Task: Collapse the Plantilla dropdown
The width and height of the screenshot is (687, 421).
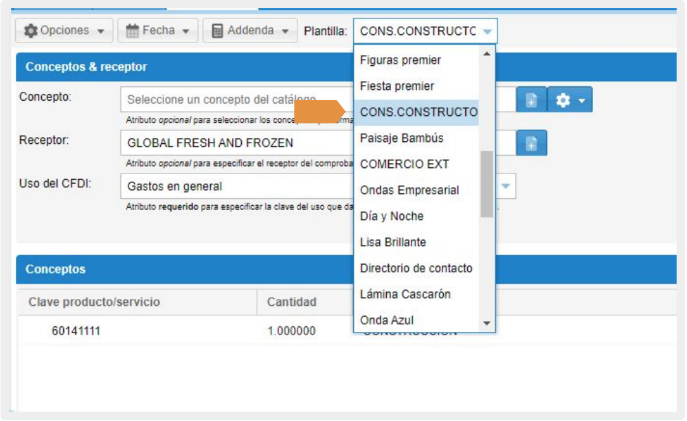Action: [487, 32]
